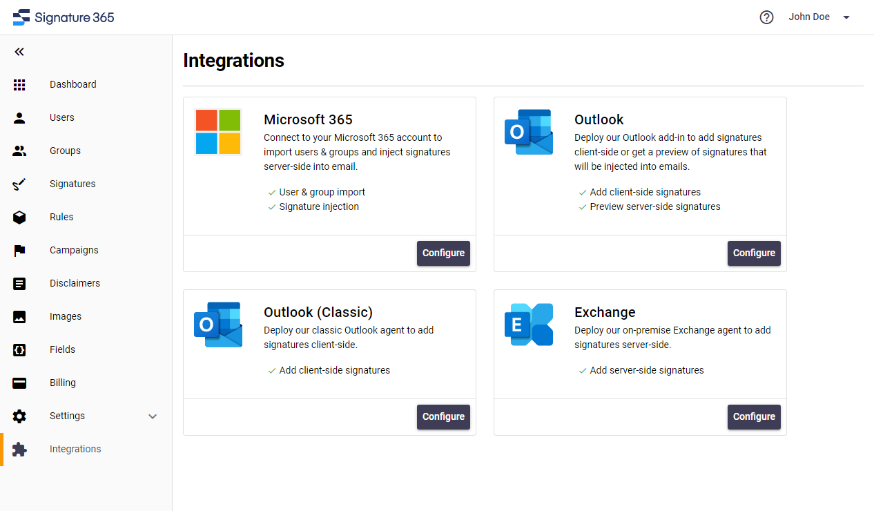The image size is (874, 511).
Task: Configure the Outlook add-in integration
Action: coord(754,253)
